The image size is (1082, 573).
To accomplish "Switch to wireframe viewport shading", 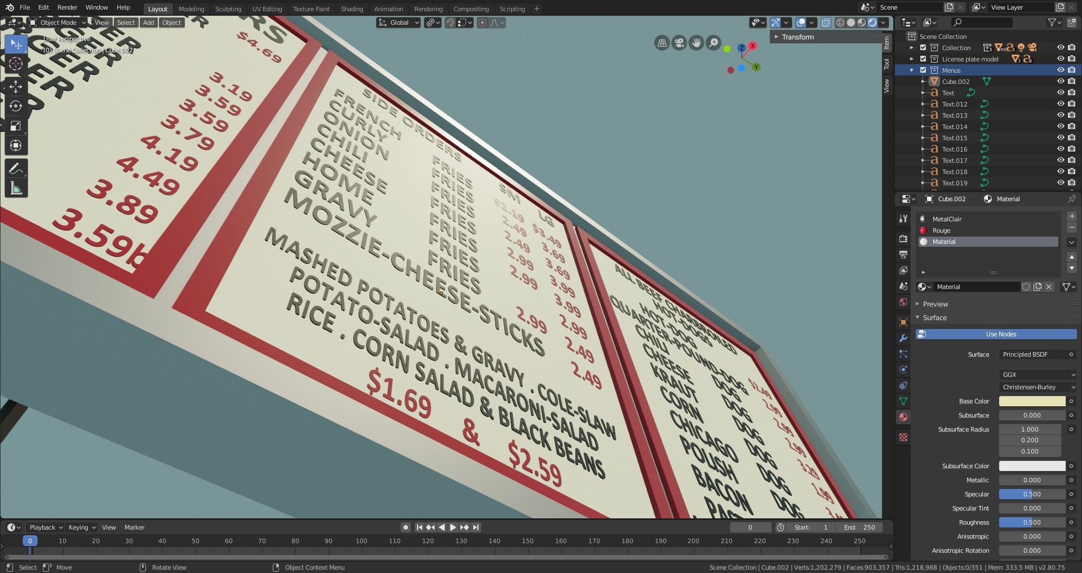I will tap(840, 23).
